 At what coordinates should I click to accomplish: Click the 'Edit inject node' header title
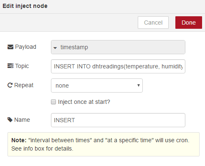coord(25,6)
